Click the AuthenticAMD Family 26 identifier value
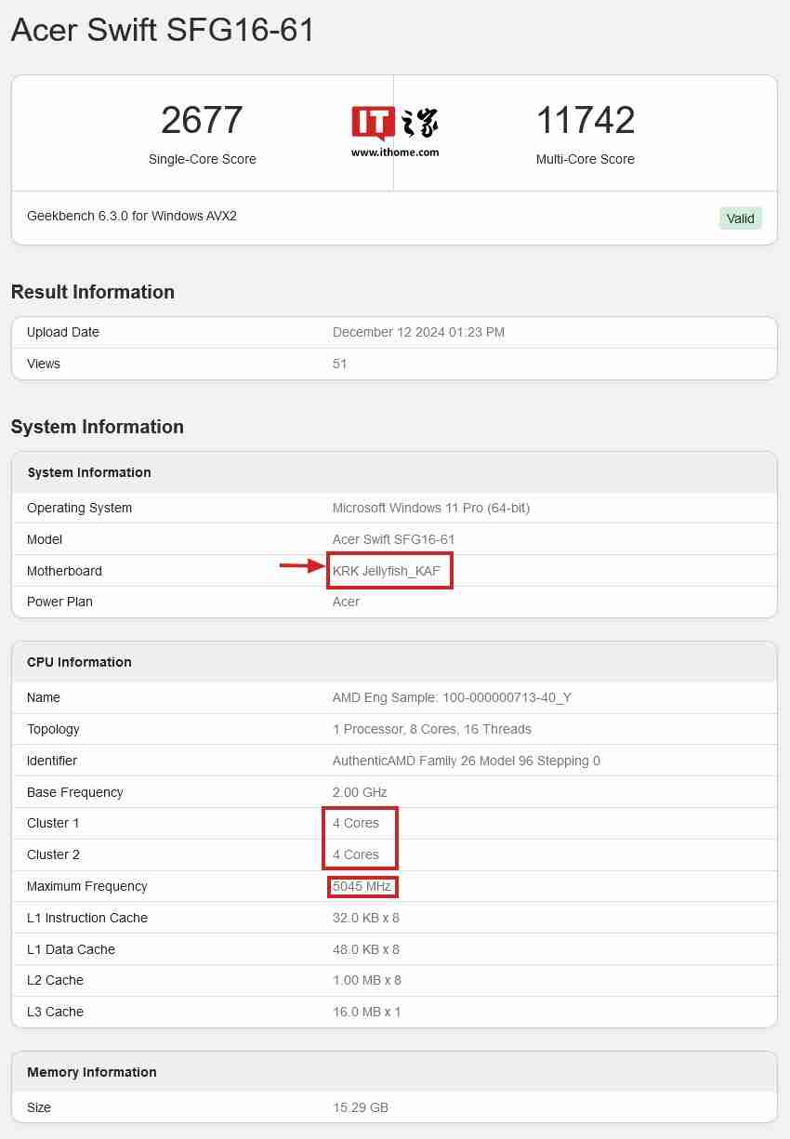Image resolution: width=790 pixels, height=1139 pixels. pos(467,761)
